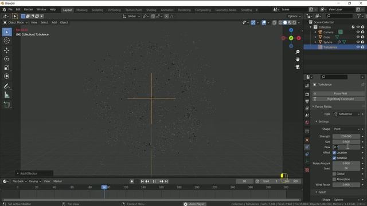Select the Measure tool
Viewport: 367px width, 206px height.
click(7, 95)
